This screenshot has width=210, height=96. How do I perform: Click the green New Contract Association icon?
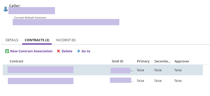7,51
